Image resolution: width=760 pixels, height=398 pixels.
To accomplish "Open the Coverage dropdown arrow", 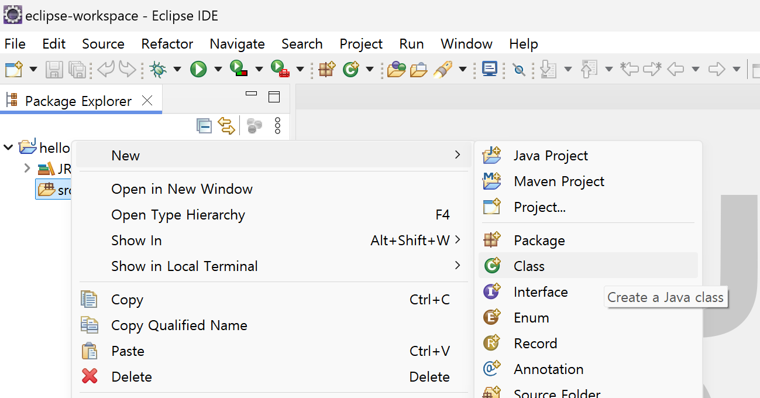I will 259,70.
